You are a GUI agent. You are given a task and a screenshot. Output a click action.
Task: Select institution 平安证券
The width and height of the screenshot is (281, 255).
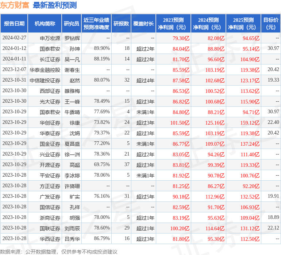[x=50, y=175]
